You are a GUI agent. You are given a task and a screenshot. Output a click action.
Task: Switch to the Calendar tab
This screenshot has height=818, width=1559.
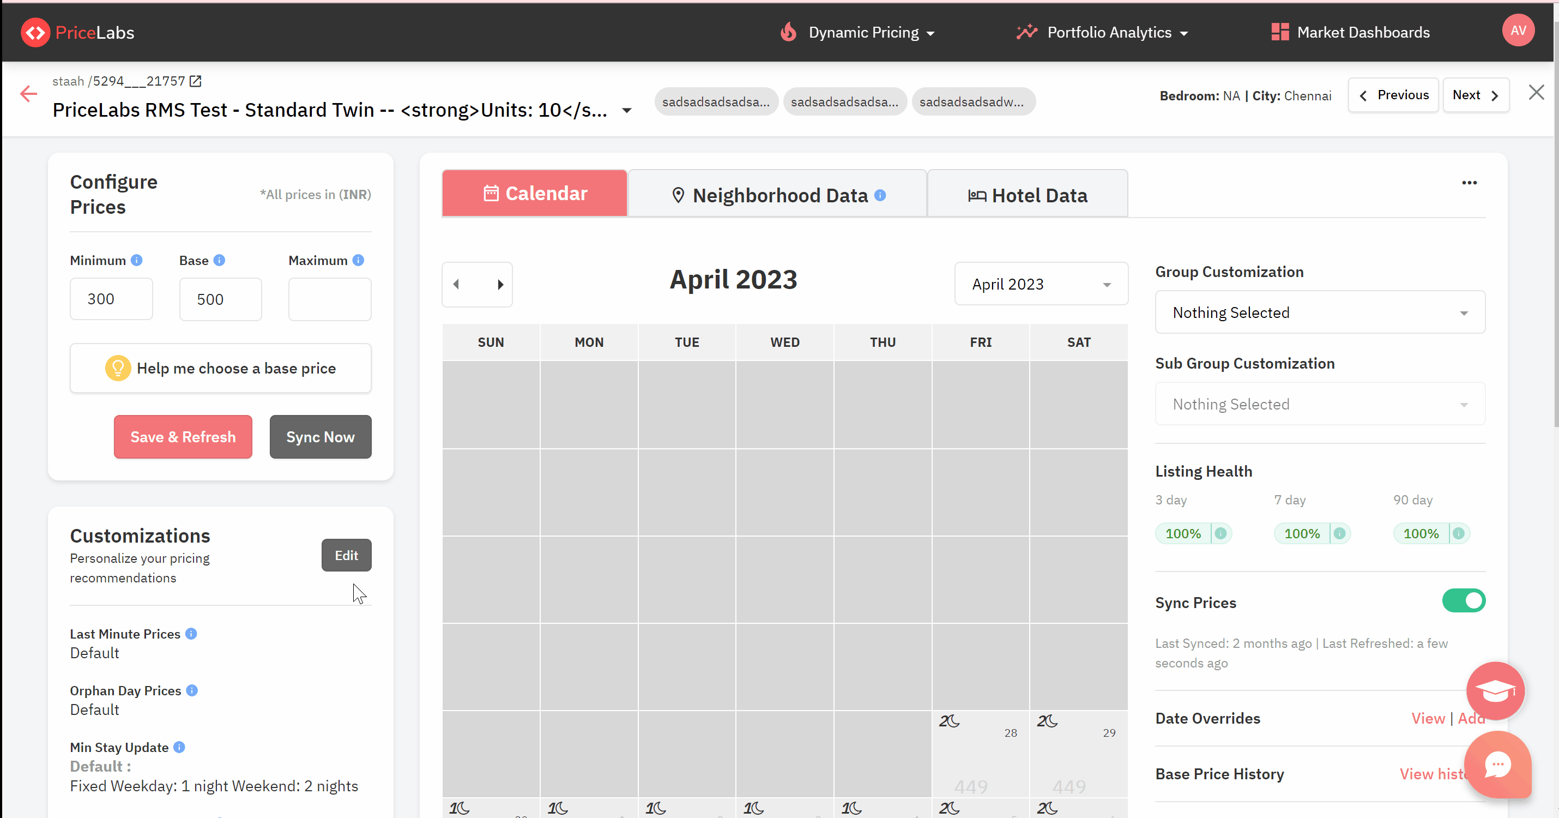(535, 193)
